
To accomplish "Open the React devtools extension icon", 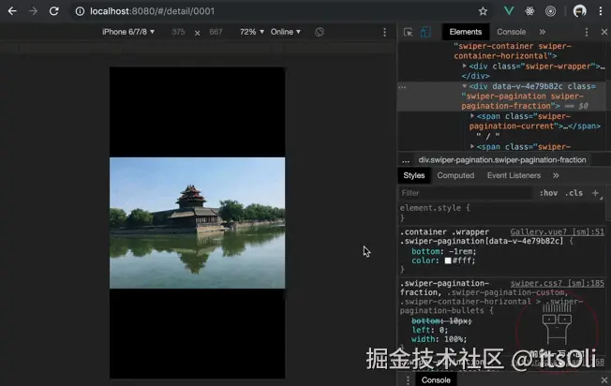I will (x=529, y=11).
